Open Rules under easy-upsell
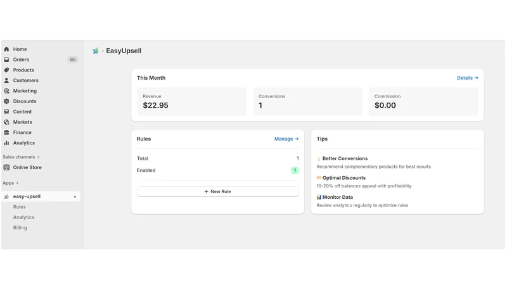 tap(20, 207)
